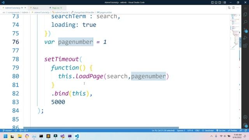
Task: Click Spaces: 2 indentation setting
Action: pyautogui.click(x=181, y=131)
